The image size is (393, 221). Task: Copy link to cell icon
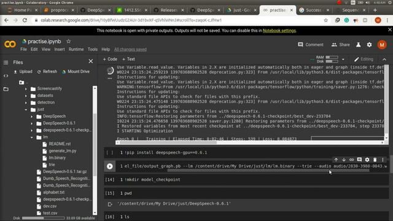point(351,160)
